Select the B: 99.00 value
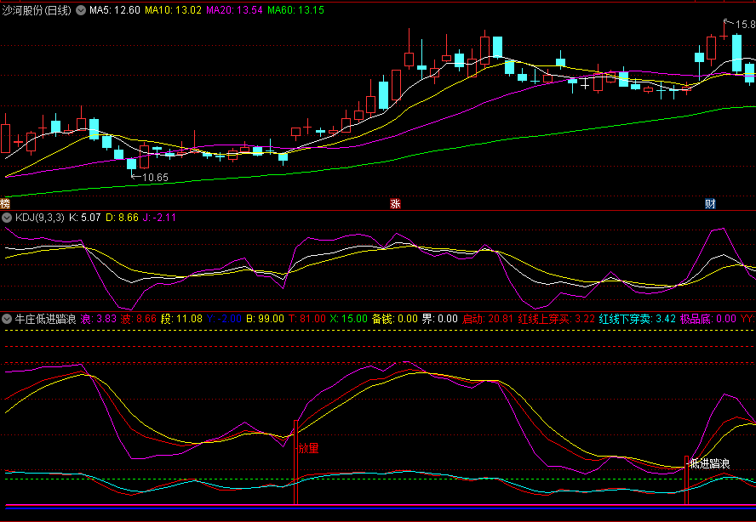Image resolution: width=756 pixels, height=522 pixels. click(x=265, y=319)
